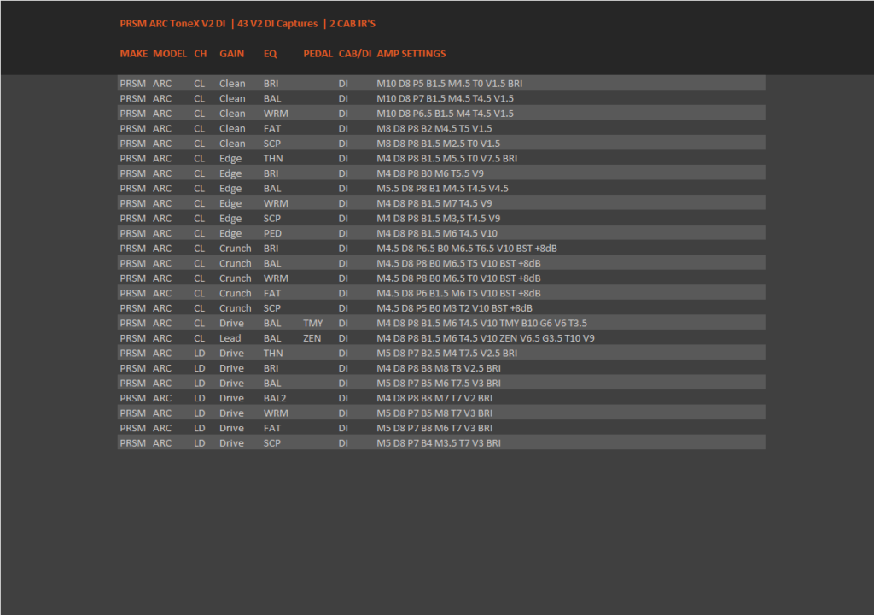Select settings 'M5 D8 P7 B5 M6 T7.5 V3 BRI'
The image size is (874, 615).
439,384
